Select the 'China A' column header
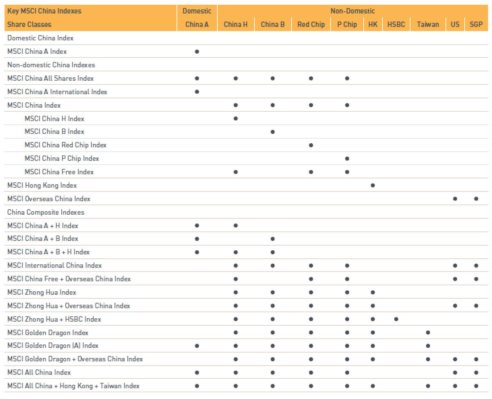The height and width of the screenshot is (399, 492). [x=197, y=25]
